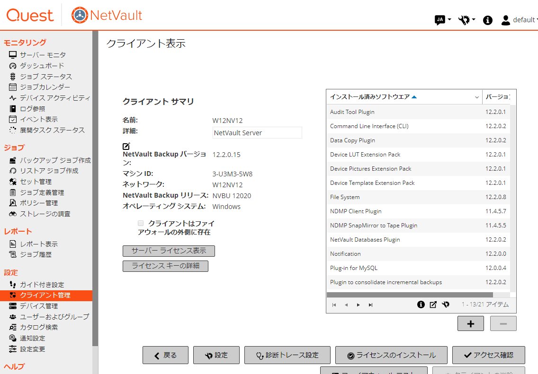Click ライセンスのインストール button
538x374 pixels.
coord(391,355)
